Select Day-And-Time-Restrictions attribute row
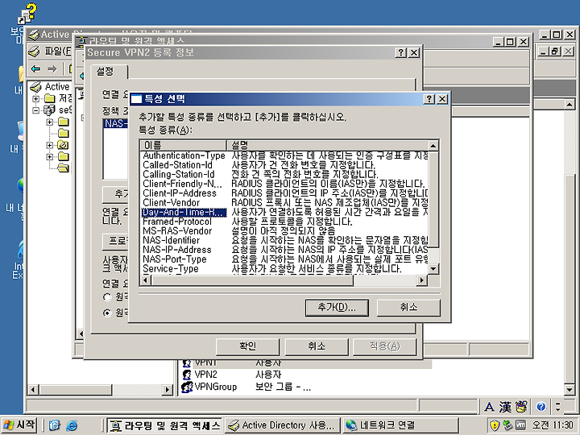 (285, 213)
